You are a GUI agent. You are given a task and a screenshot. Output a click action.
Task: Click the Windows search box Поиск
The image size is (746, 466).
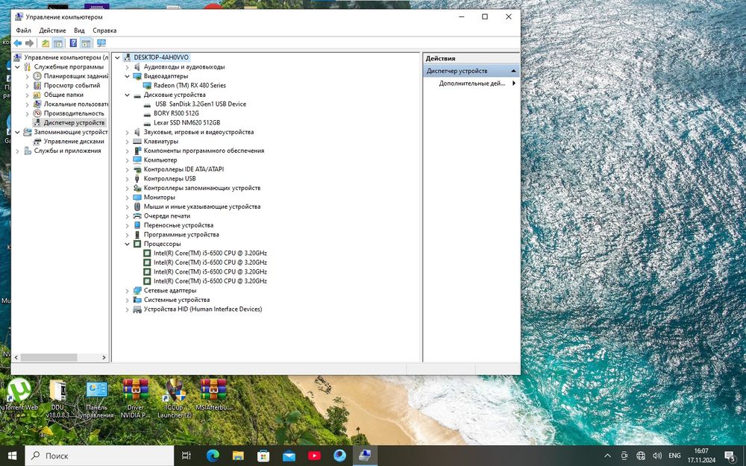(97, 456)
